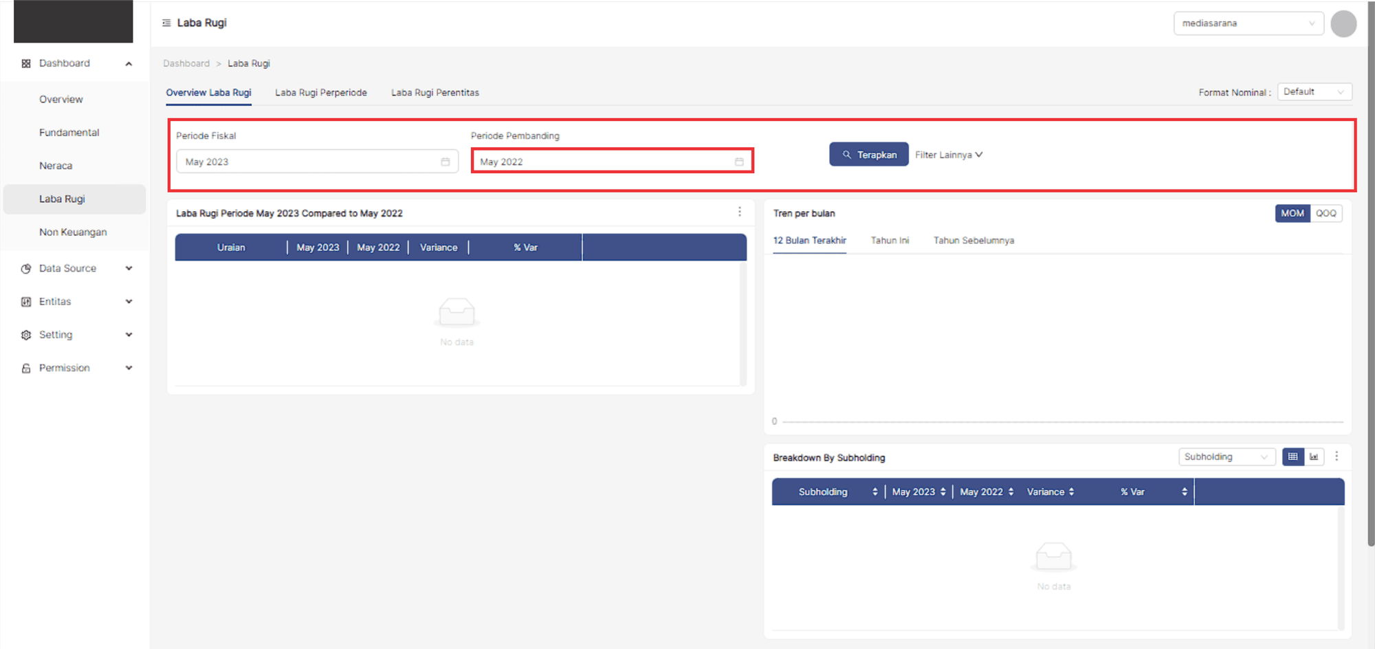Open Neraca in the sidebar
1375x649 pixels.
pos(56,166)
